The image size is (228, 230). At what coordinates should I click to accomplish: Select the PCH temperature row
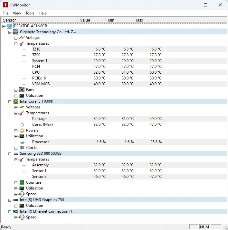(x=129, y=67)
